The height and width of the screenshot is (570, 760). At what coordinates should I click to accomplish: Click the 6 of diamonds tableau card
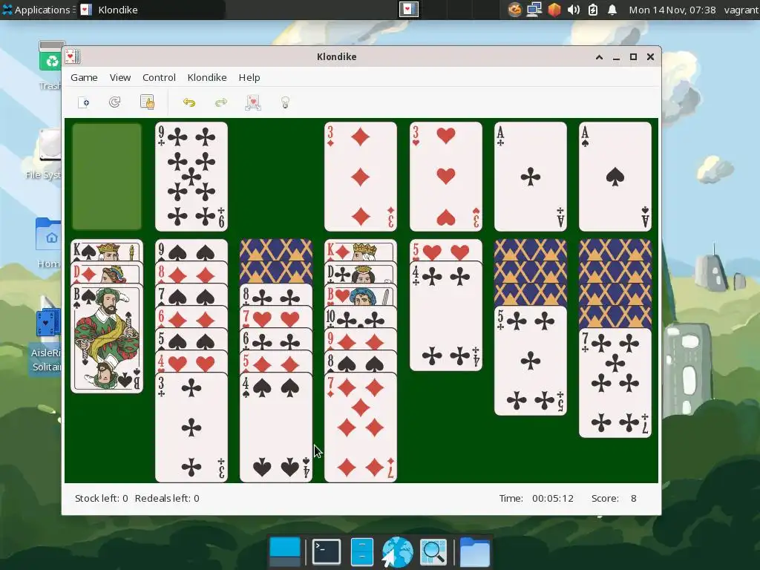point(191,318)
